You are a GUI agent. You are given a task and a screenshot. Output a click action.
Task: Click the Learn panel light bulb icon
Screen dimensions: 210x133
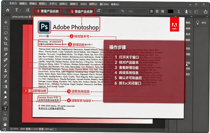click(198, 23)
